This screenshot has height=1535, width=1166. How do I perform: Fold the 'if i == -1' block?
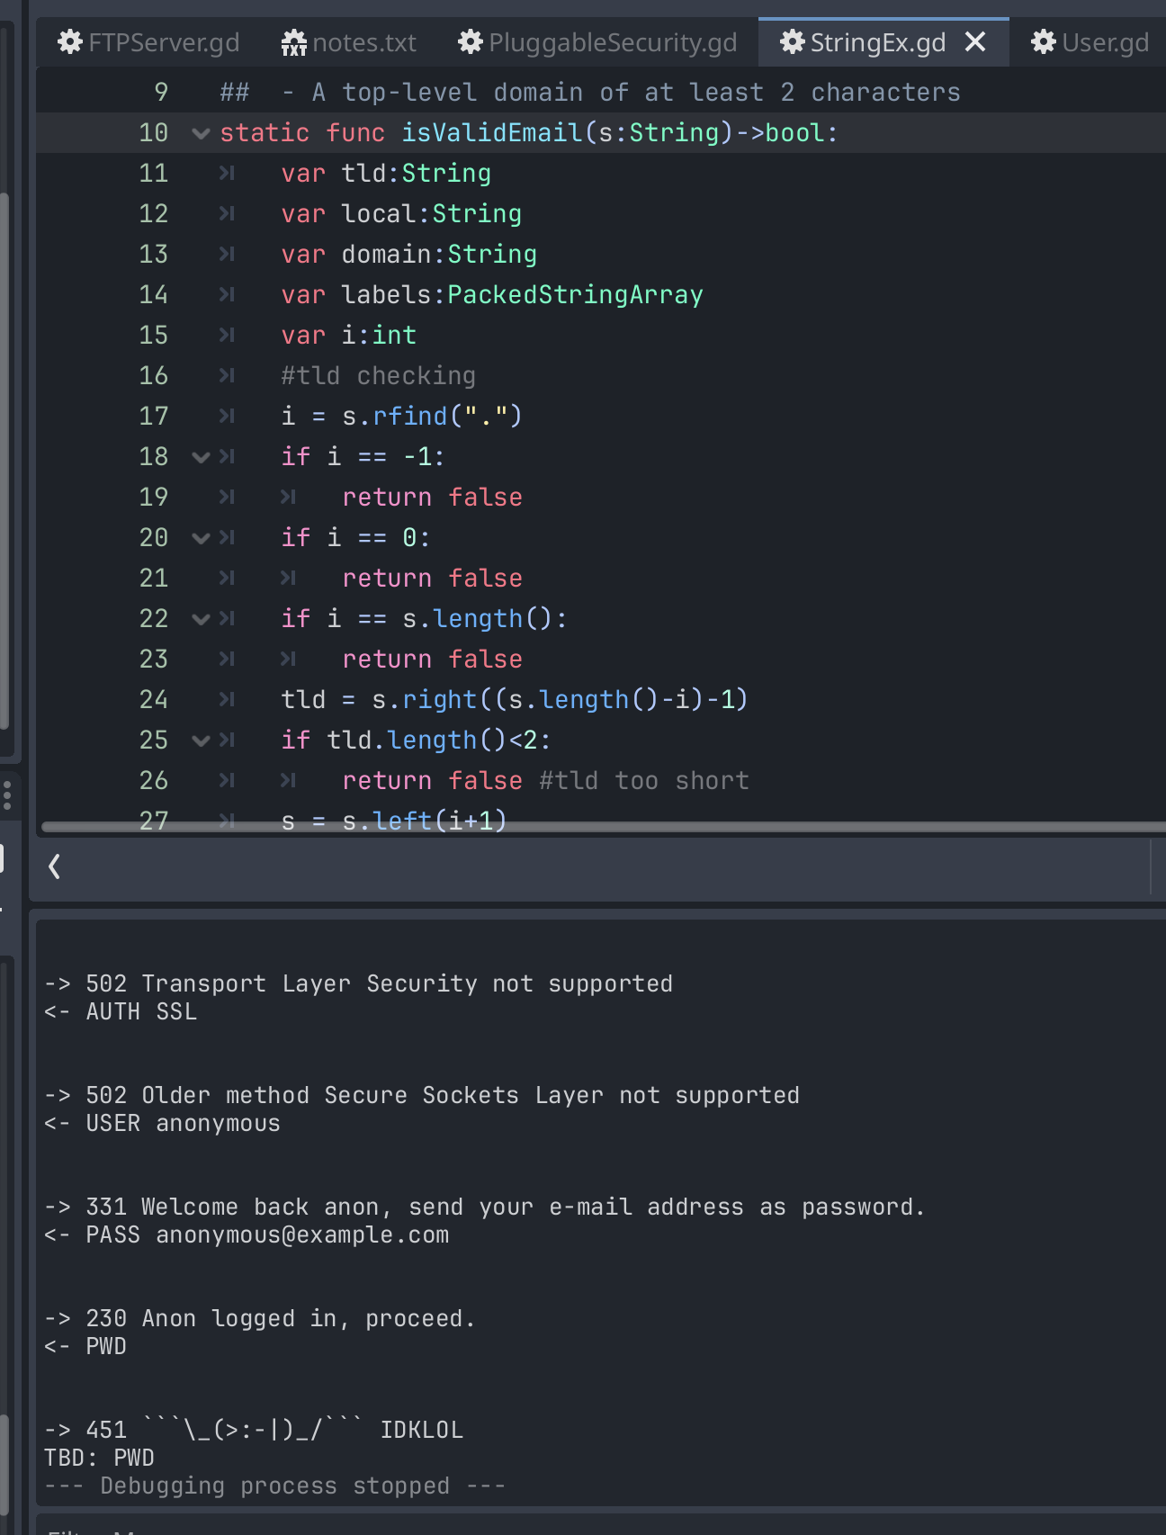coord(201,458)
